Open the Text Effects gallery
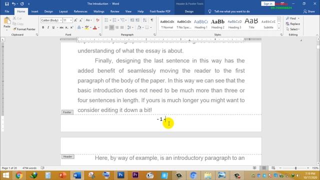This screenshot has width=320, height=180. (79, 27)
